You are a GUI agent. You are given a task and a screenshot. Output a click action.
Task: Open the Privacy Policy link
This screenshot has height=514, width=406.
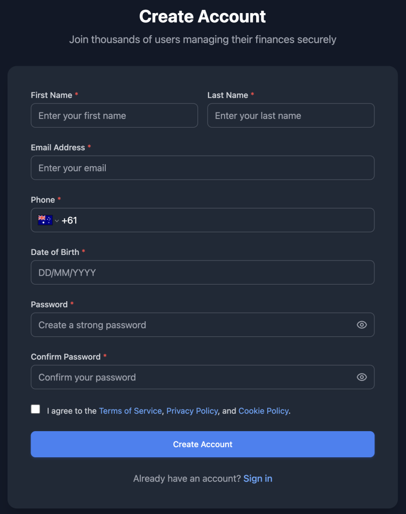coord(192,411)
